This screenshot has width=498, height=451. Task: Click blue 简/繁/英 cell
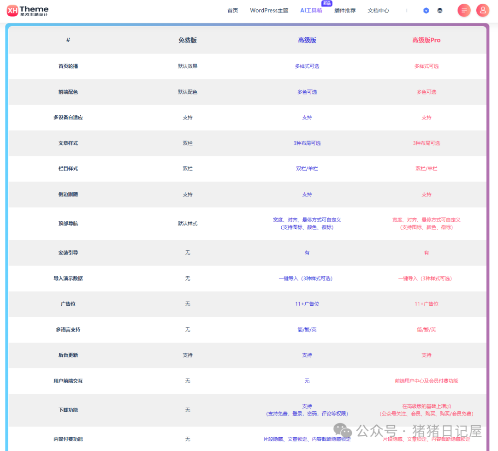pyautogui.click(x=307, y=330)
